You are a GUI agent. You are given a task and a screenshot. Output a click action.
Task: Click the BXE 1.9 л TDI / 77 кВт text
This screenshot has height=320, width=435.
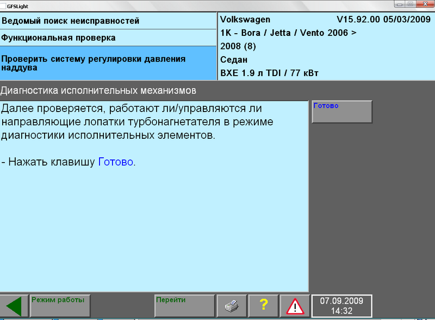coord(269,73)
